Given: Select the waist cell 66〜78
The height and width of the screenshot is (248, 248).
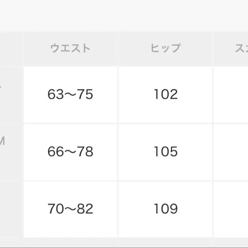Looking at the screenshot, I should click(71, 152).
